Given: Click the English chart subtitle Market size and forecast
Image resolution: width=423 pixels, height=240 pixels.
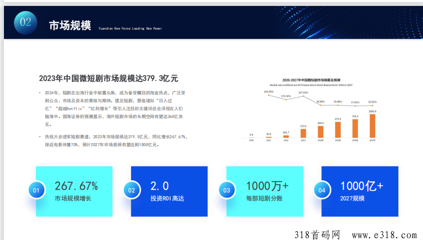Looking at the screenshot, I should coord(311,85).
